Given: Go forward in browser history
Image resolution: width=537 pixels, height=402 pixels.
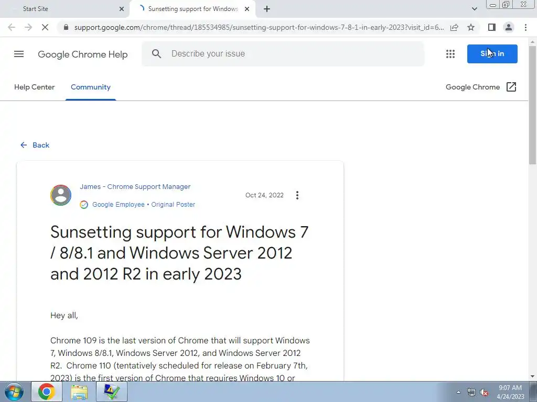Looking at the screenshot, I should [x=28, y=27].
